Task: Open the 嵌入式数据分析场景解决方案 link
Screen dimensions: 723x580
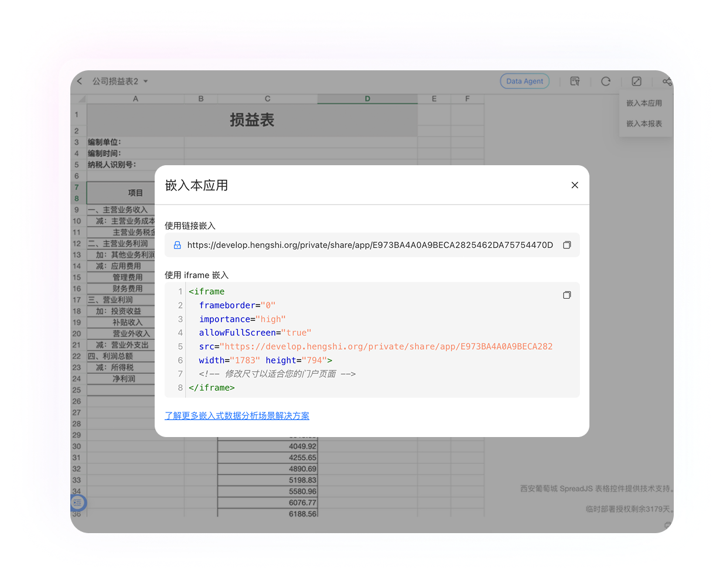Action: point(237,415)
